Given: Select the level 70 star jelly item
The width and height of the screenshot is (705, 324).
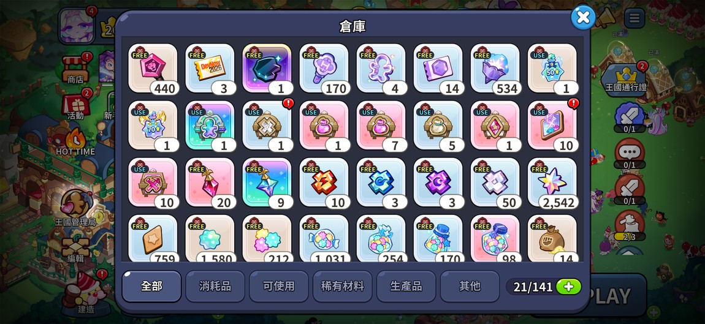Looking at the screenshot, I should [x=153, y=126].
